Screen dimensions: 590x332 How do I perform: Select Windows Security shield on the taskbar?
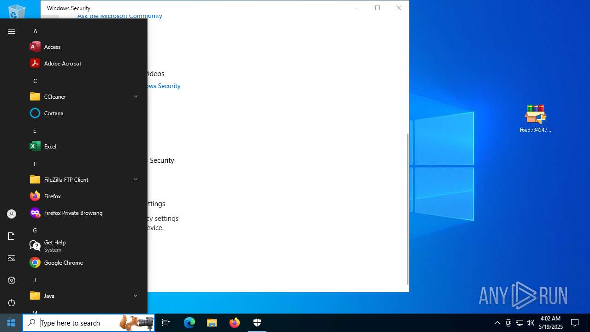click(x=257, y=323)
